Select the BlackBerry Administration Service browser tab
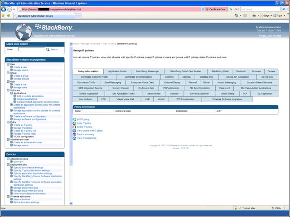 click(44, 16)
